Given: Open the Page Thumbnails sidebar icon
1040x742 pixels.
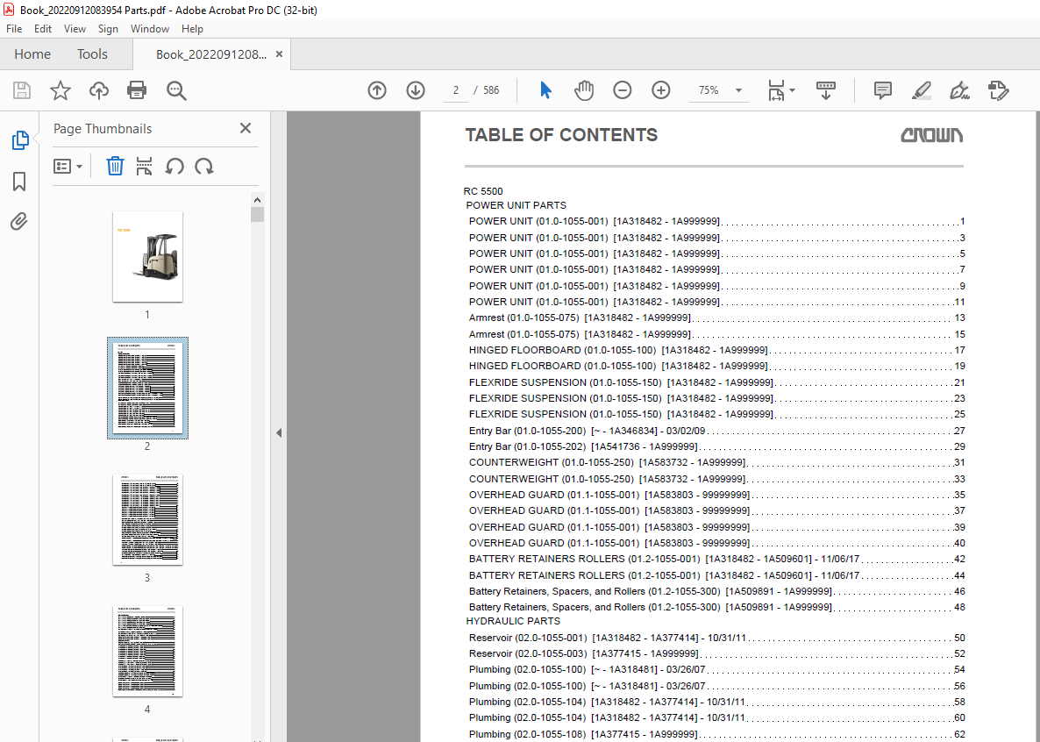Looking at the screenshot, I should pyautogui.click(x=20, y=140).
